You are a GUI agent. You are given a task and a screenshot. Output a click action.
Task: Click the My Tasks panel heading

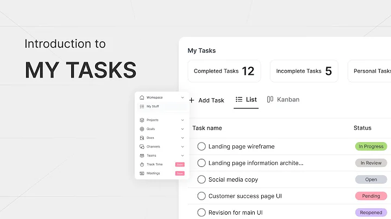click(x=201, y=50)
